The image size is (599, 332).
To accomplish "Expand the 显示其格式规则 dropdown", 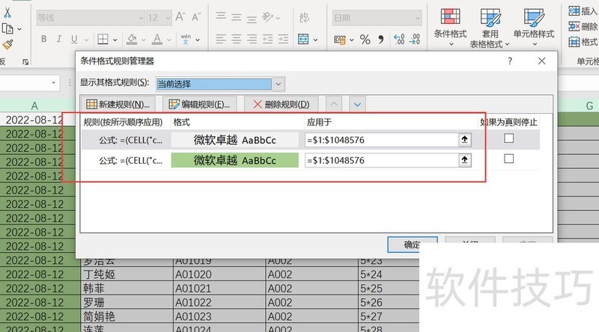I will [279, 84].
